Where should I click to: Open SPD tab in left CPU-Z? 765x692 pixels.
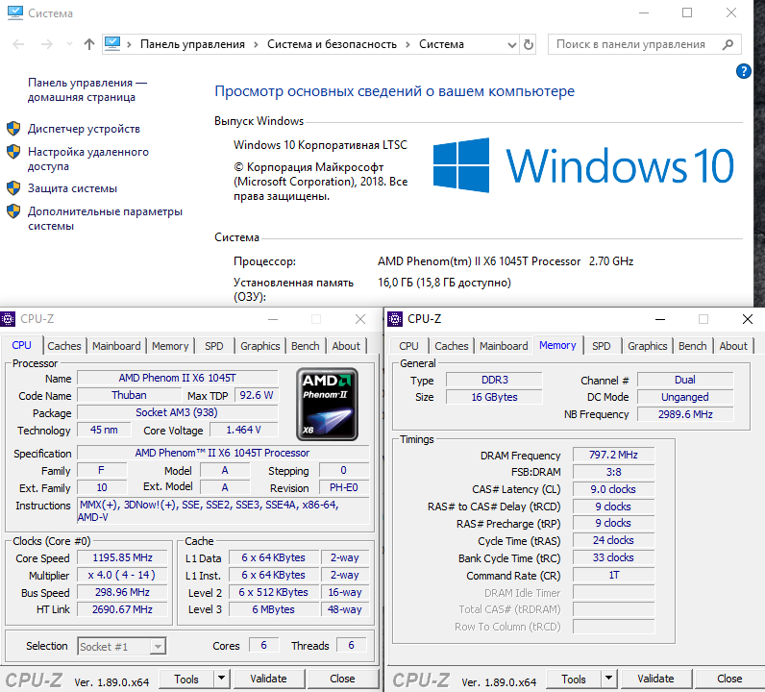[x=213, y=346]
